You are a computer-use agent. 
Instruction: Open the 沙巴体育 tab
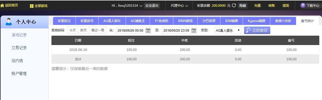pos(209,21)
